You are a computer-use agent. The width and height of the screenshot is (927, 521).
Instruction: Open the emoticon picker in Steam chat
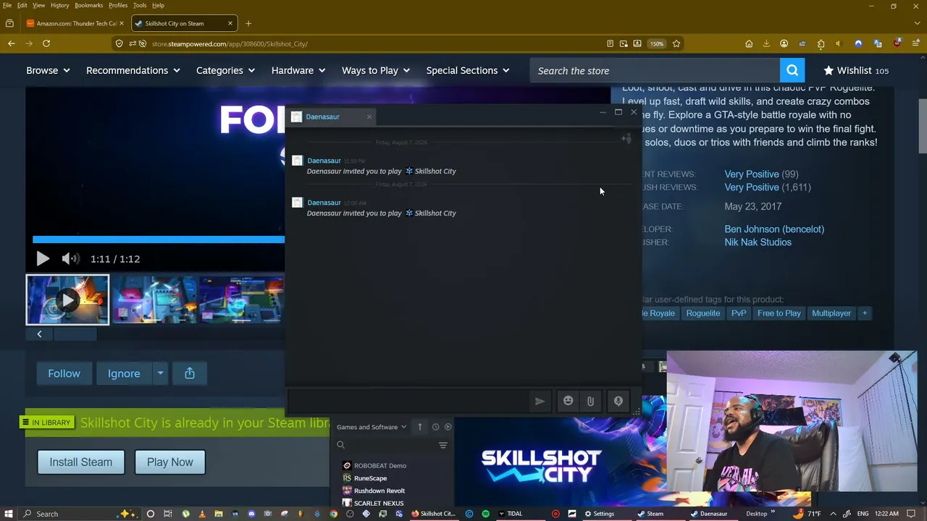(568, 401)
